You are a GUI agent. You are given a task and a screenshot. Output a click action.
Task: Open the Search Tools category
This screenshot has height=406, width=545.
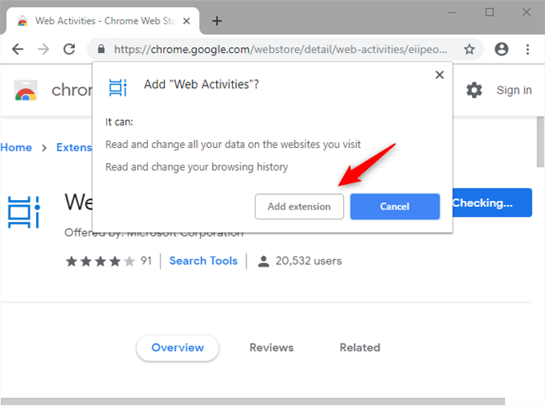(x=204, y=261)
